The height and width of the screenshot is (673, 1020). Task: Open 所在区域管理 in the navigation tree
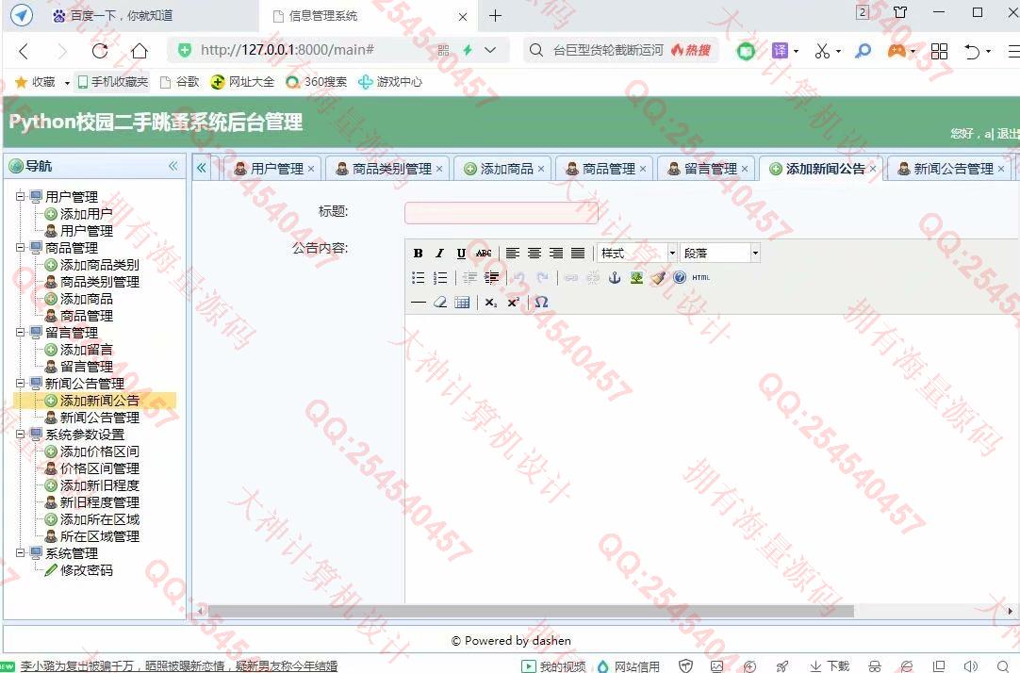[100, 536]
